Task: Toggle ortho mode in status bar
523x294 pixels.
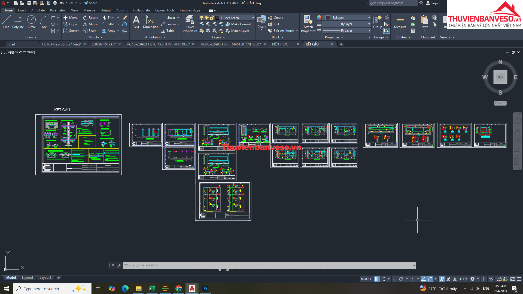Action: pyautogui.click(x=394, y=279)
